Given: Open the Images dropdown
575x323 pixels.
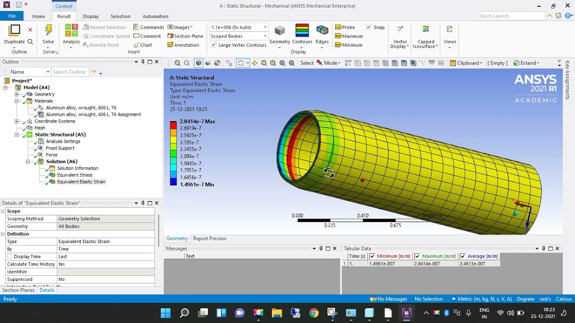Looking at the screenshot, I should 180,27.
